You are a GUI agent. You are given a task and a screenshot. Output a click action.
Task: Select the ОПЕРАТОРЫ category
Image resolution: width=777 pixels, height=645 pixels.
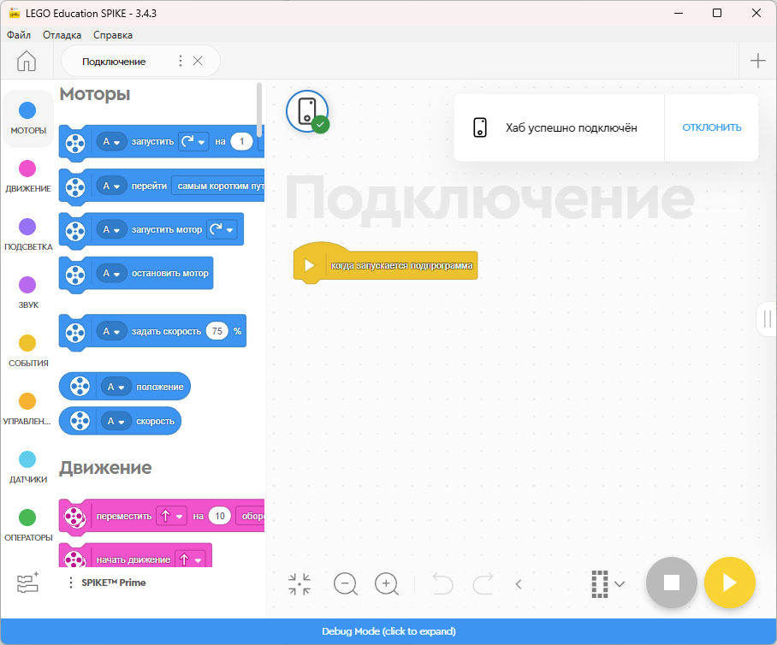click(28, 522)
